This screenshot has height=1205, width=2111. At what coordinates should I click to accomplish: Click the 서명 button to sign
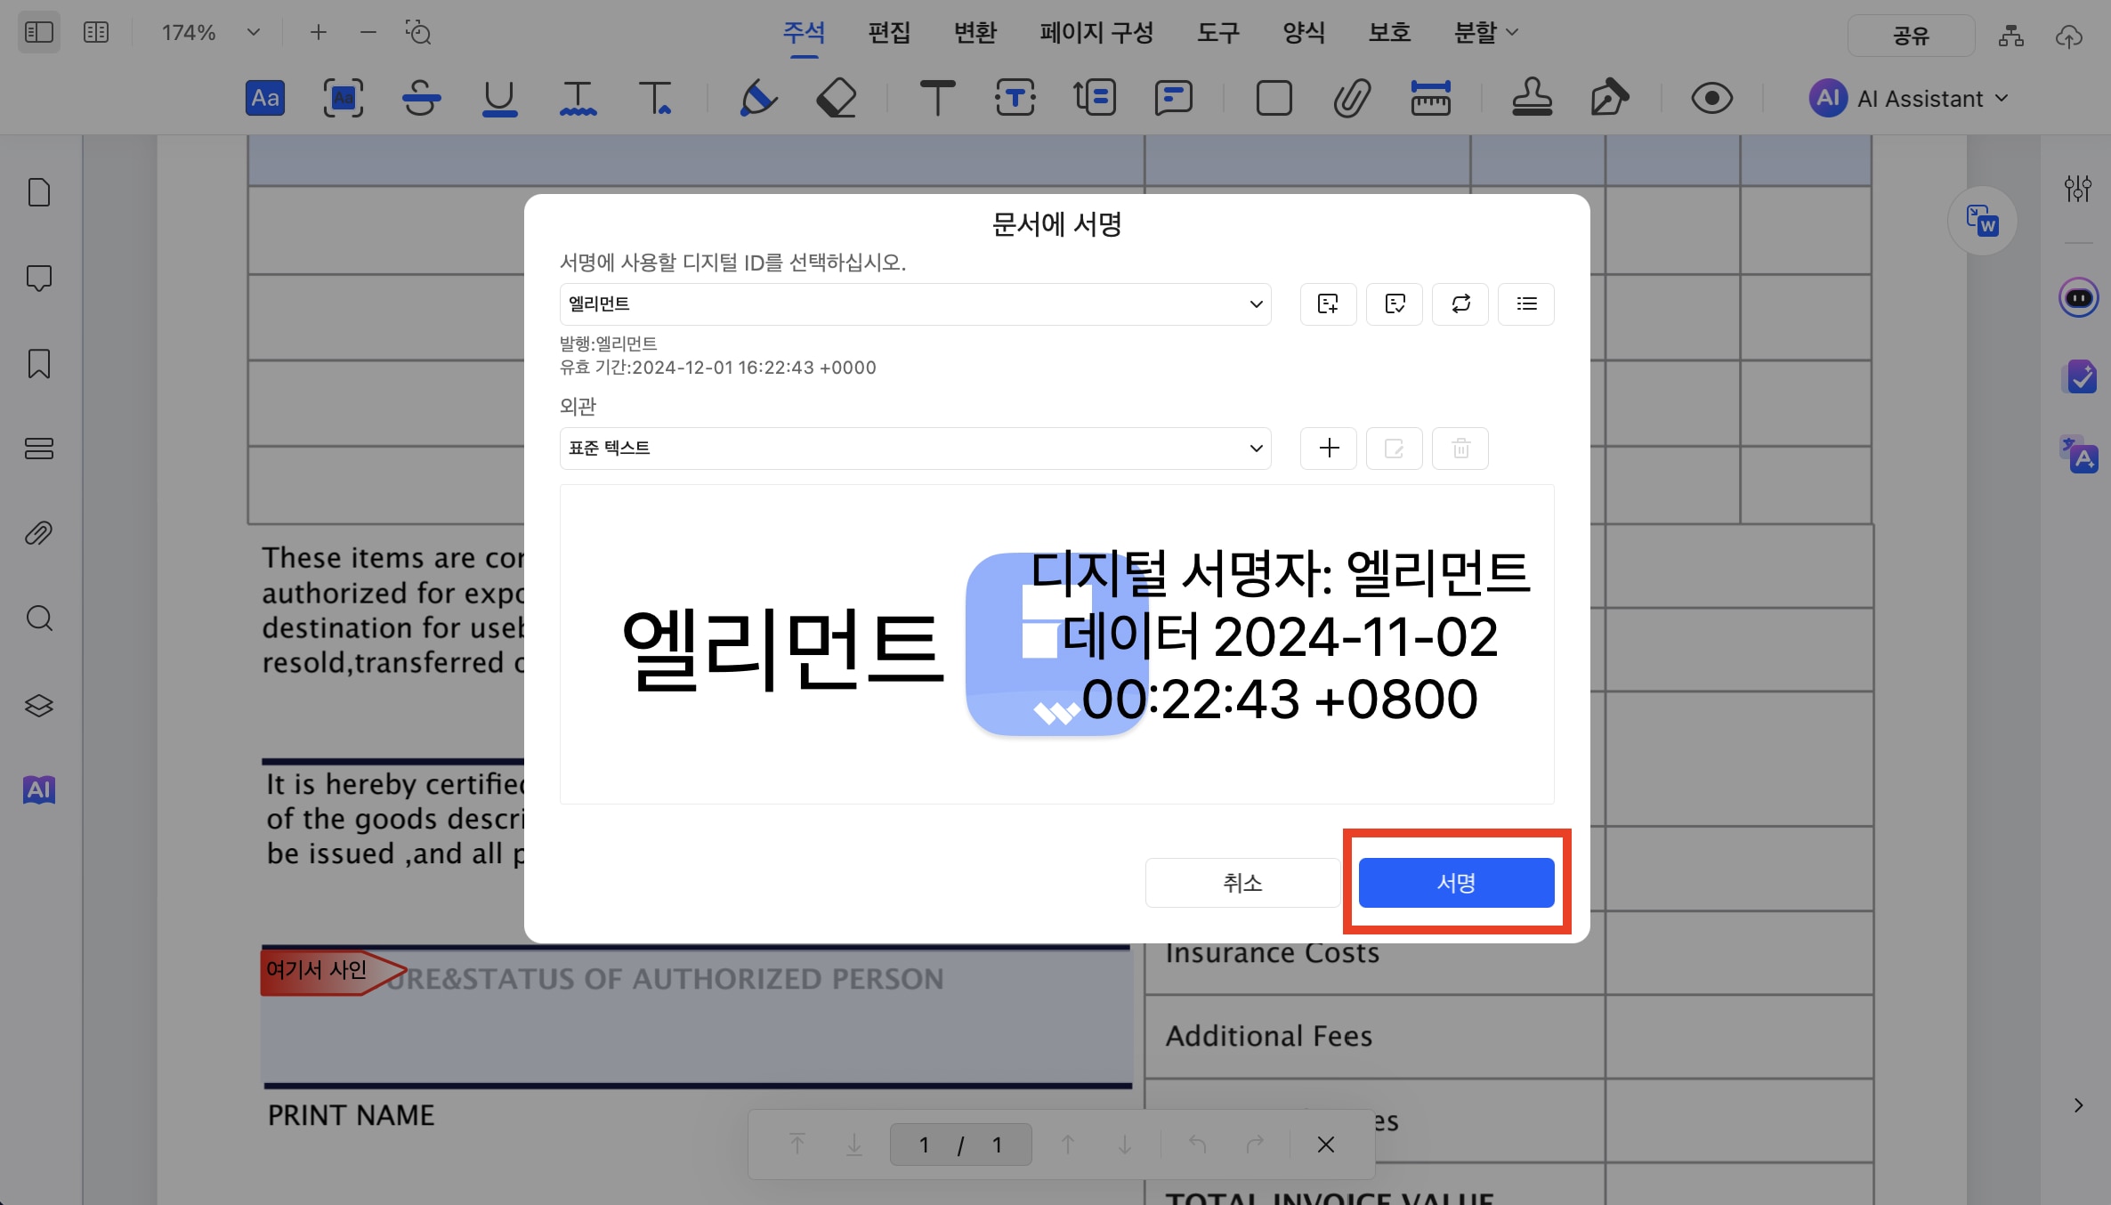(1456, 882)
